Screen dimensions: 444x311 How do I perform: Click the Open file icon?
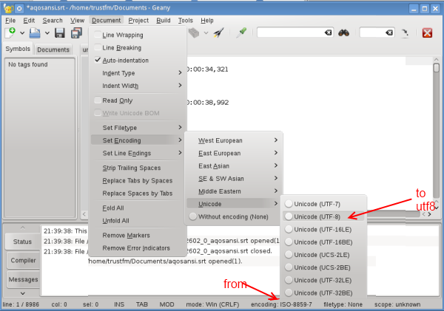coord(35,33)
